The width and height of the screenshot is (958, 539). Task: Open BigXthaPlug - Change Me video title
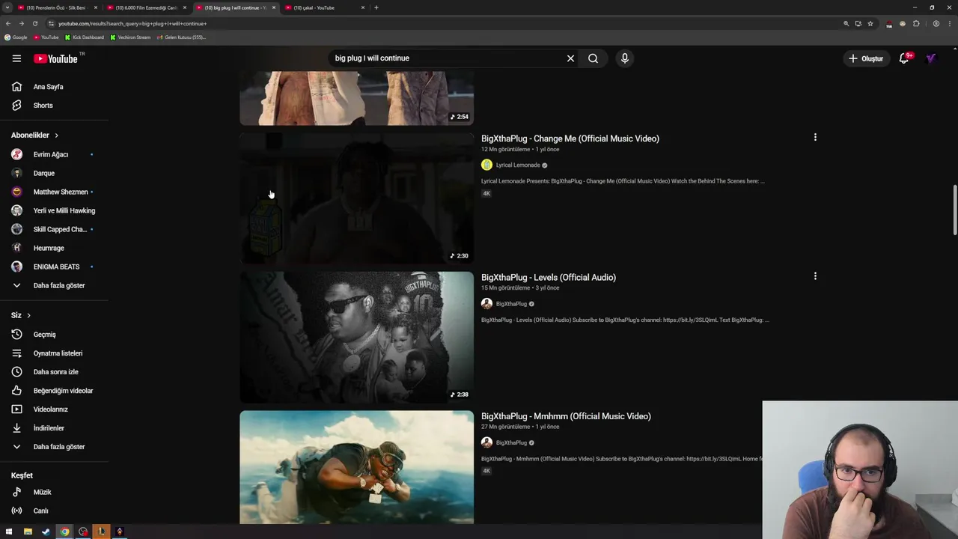[570, 138]
